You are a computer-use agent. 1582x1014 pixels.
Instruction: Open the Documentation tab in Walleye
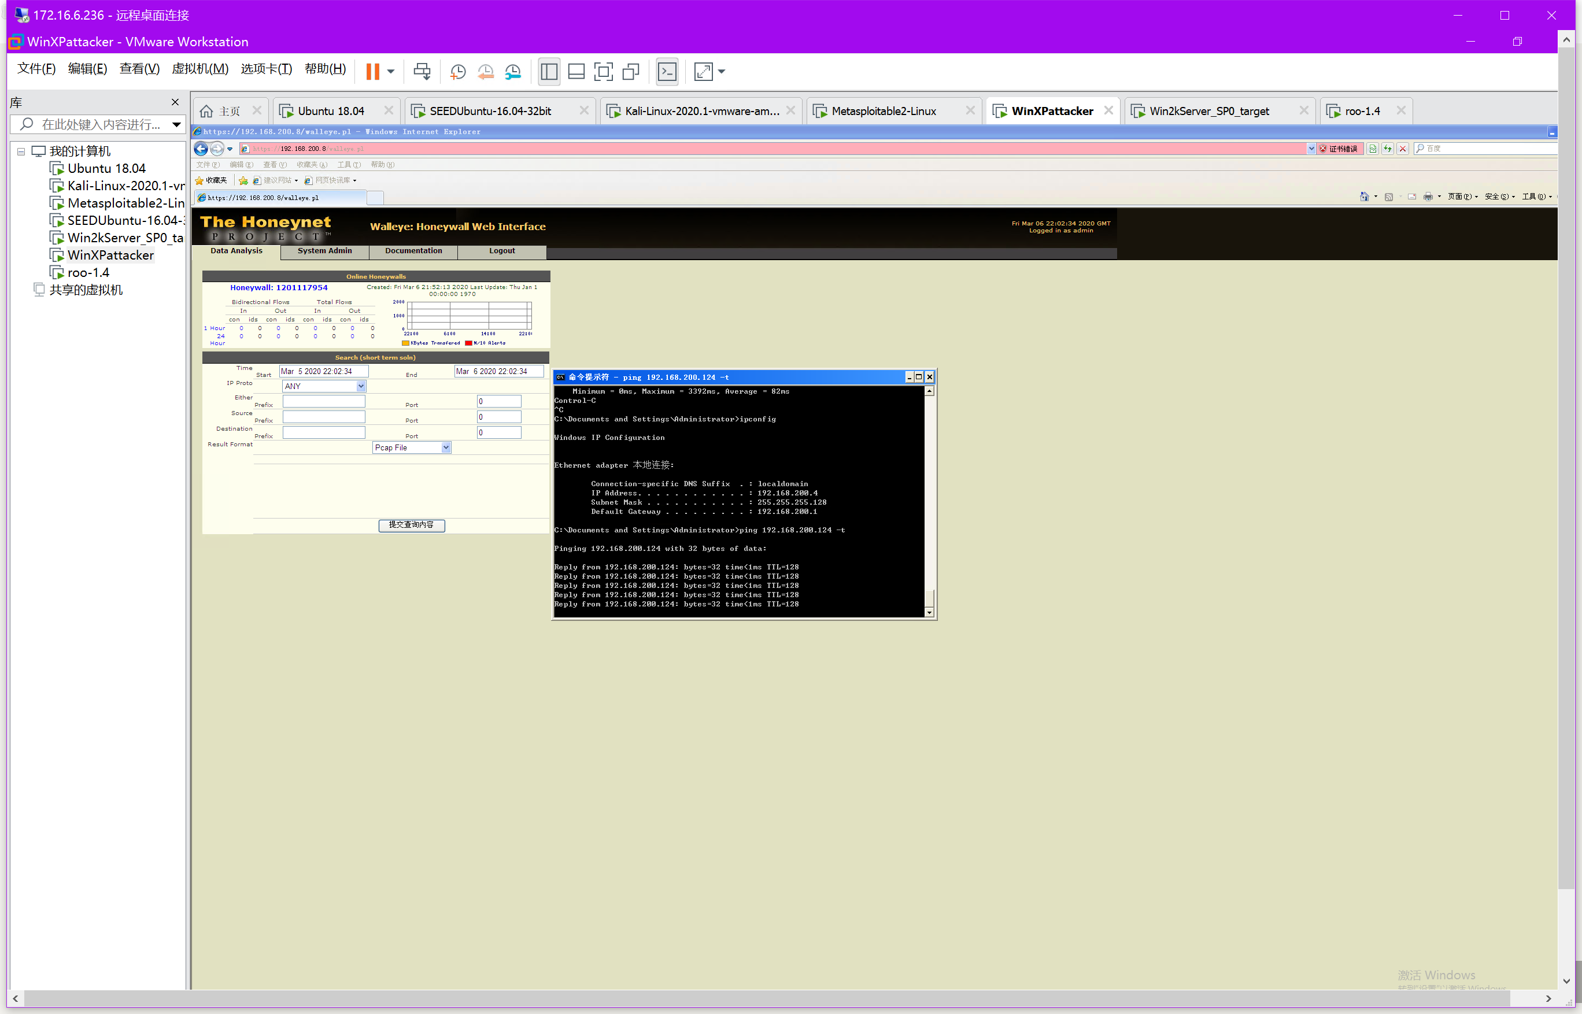[x=413, y=251]
